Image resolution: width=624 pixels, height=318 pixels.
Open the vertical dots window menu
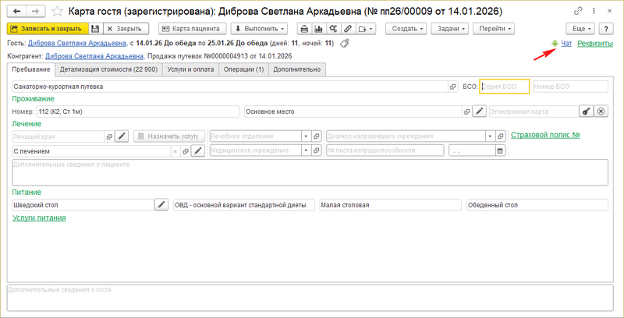coord(594,12)
